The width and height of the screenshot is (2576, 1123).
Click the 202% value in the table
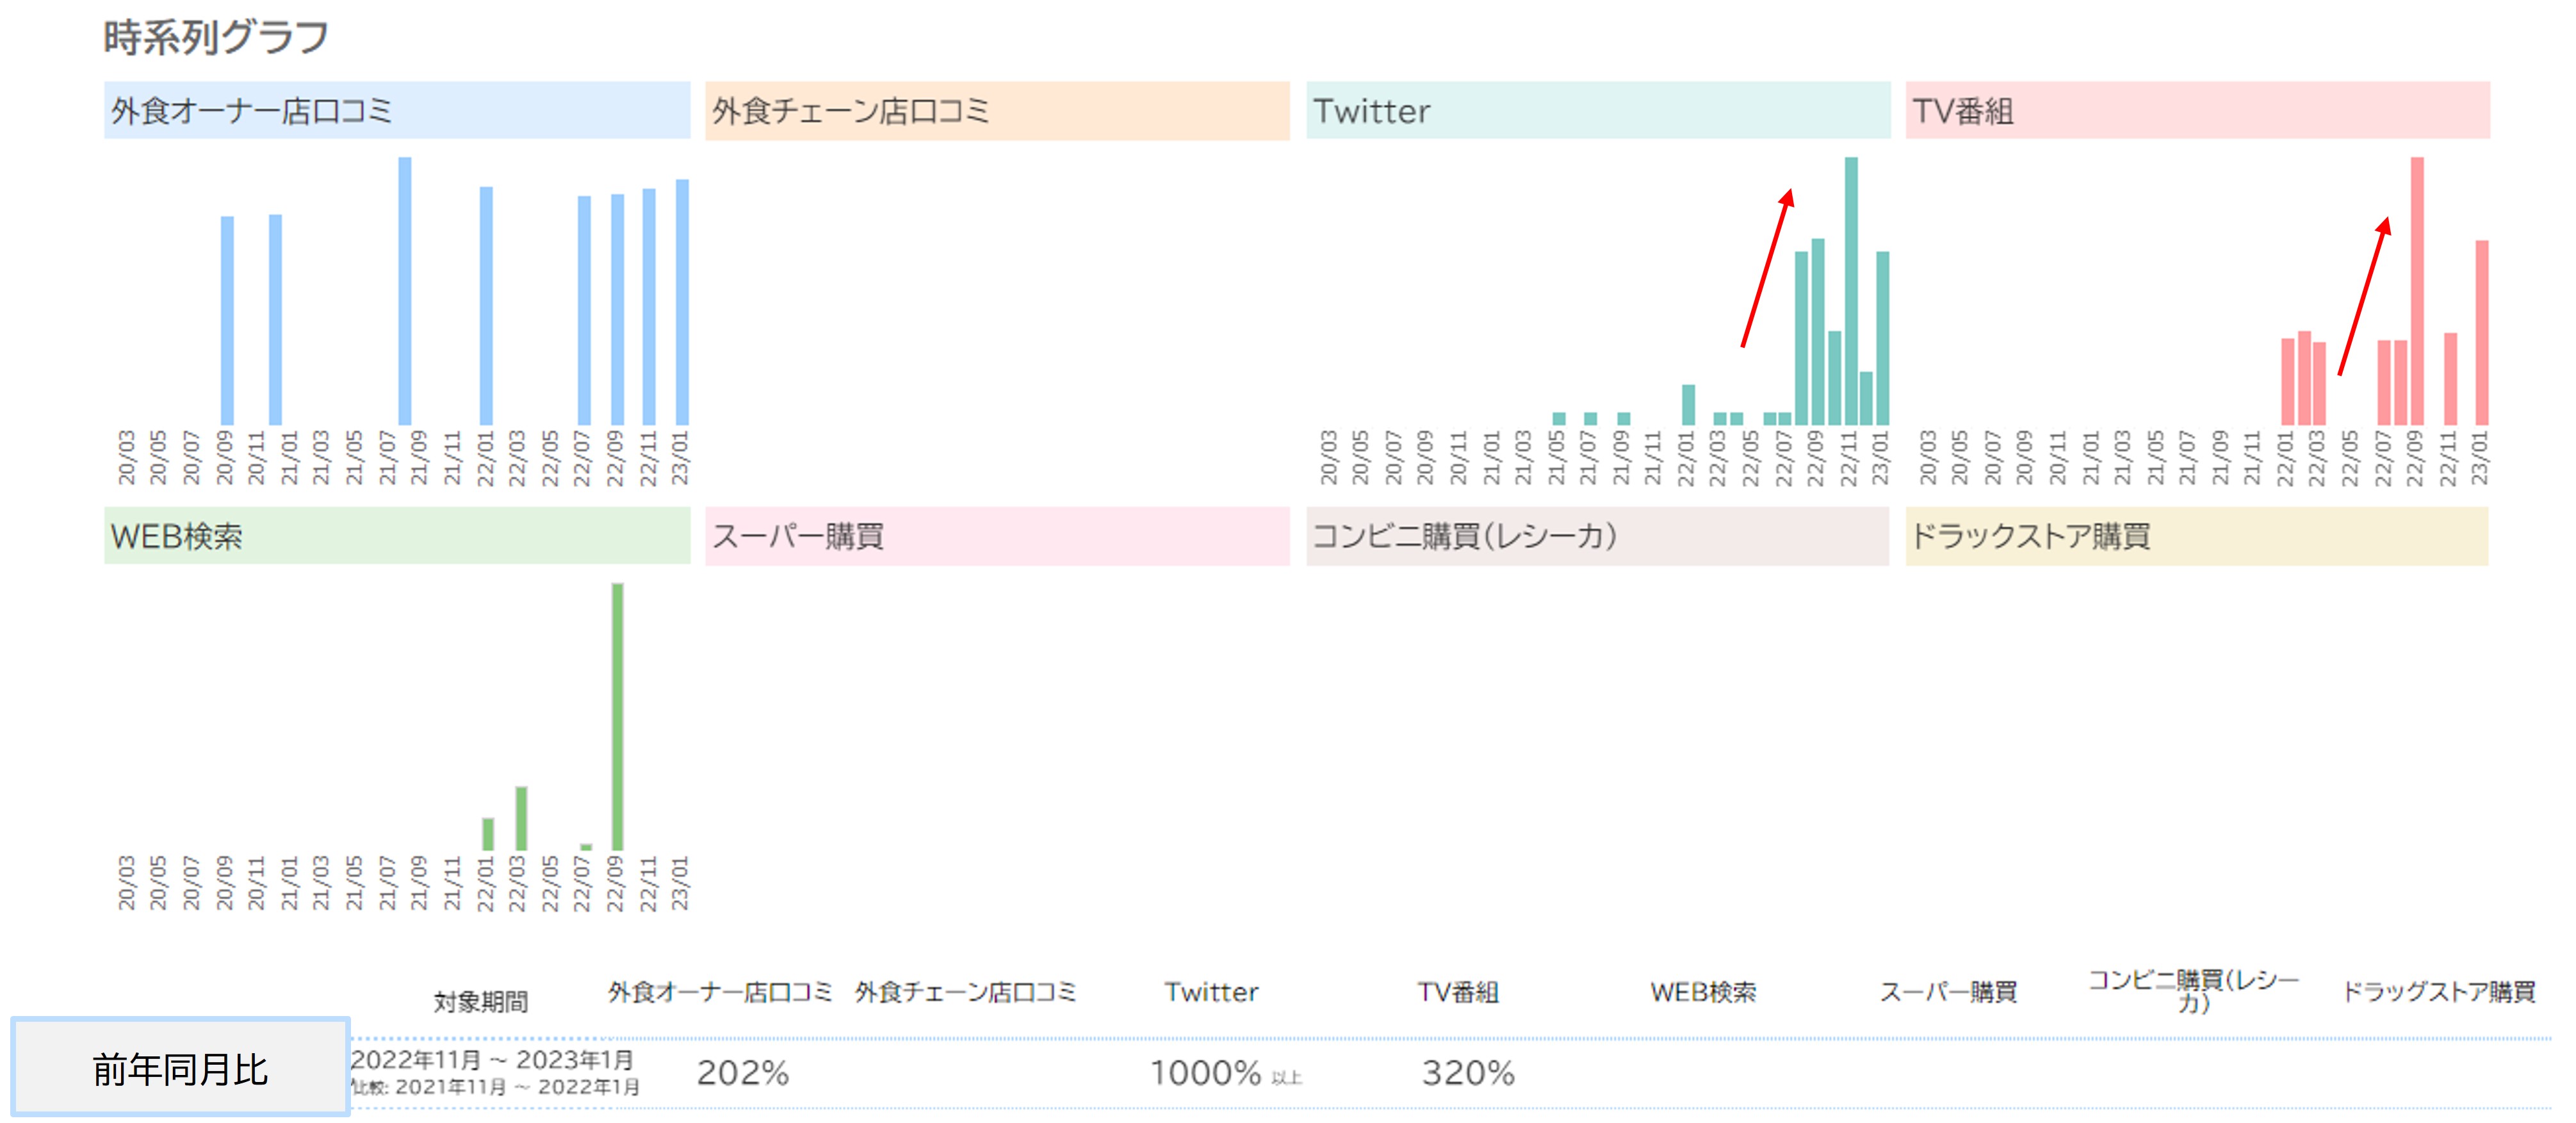(x=743, y=1073)
